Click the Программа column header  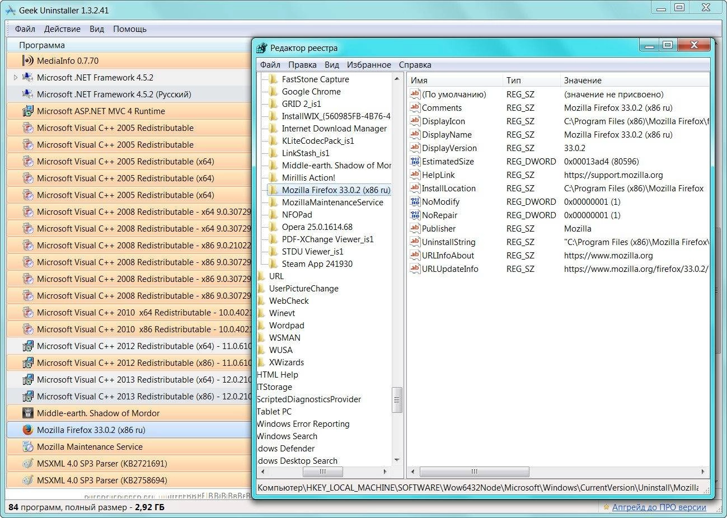(129, 45)
